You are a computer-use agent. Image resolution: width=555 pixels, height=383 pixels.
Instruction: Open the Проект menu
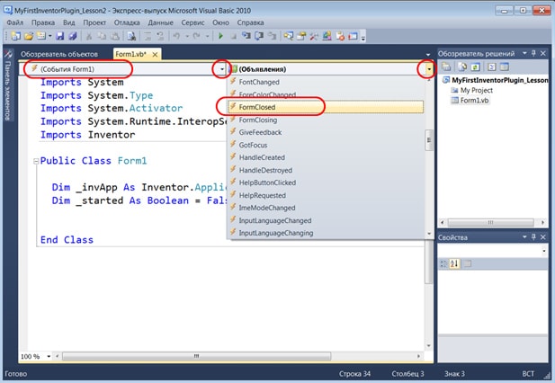(94, 22)
